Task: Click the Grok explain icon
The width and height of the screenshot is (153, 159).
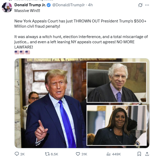Action: (x=140, y=5)
